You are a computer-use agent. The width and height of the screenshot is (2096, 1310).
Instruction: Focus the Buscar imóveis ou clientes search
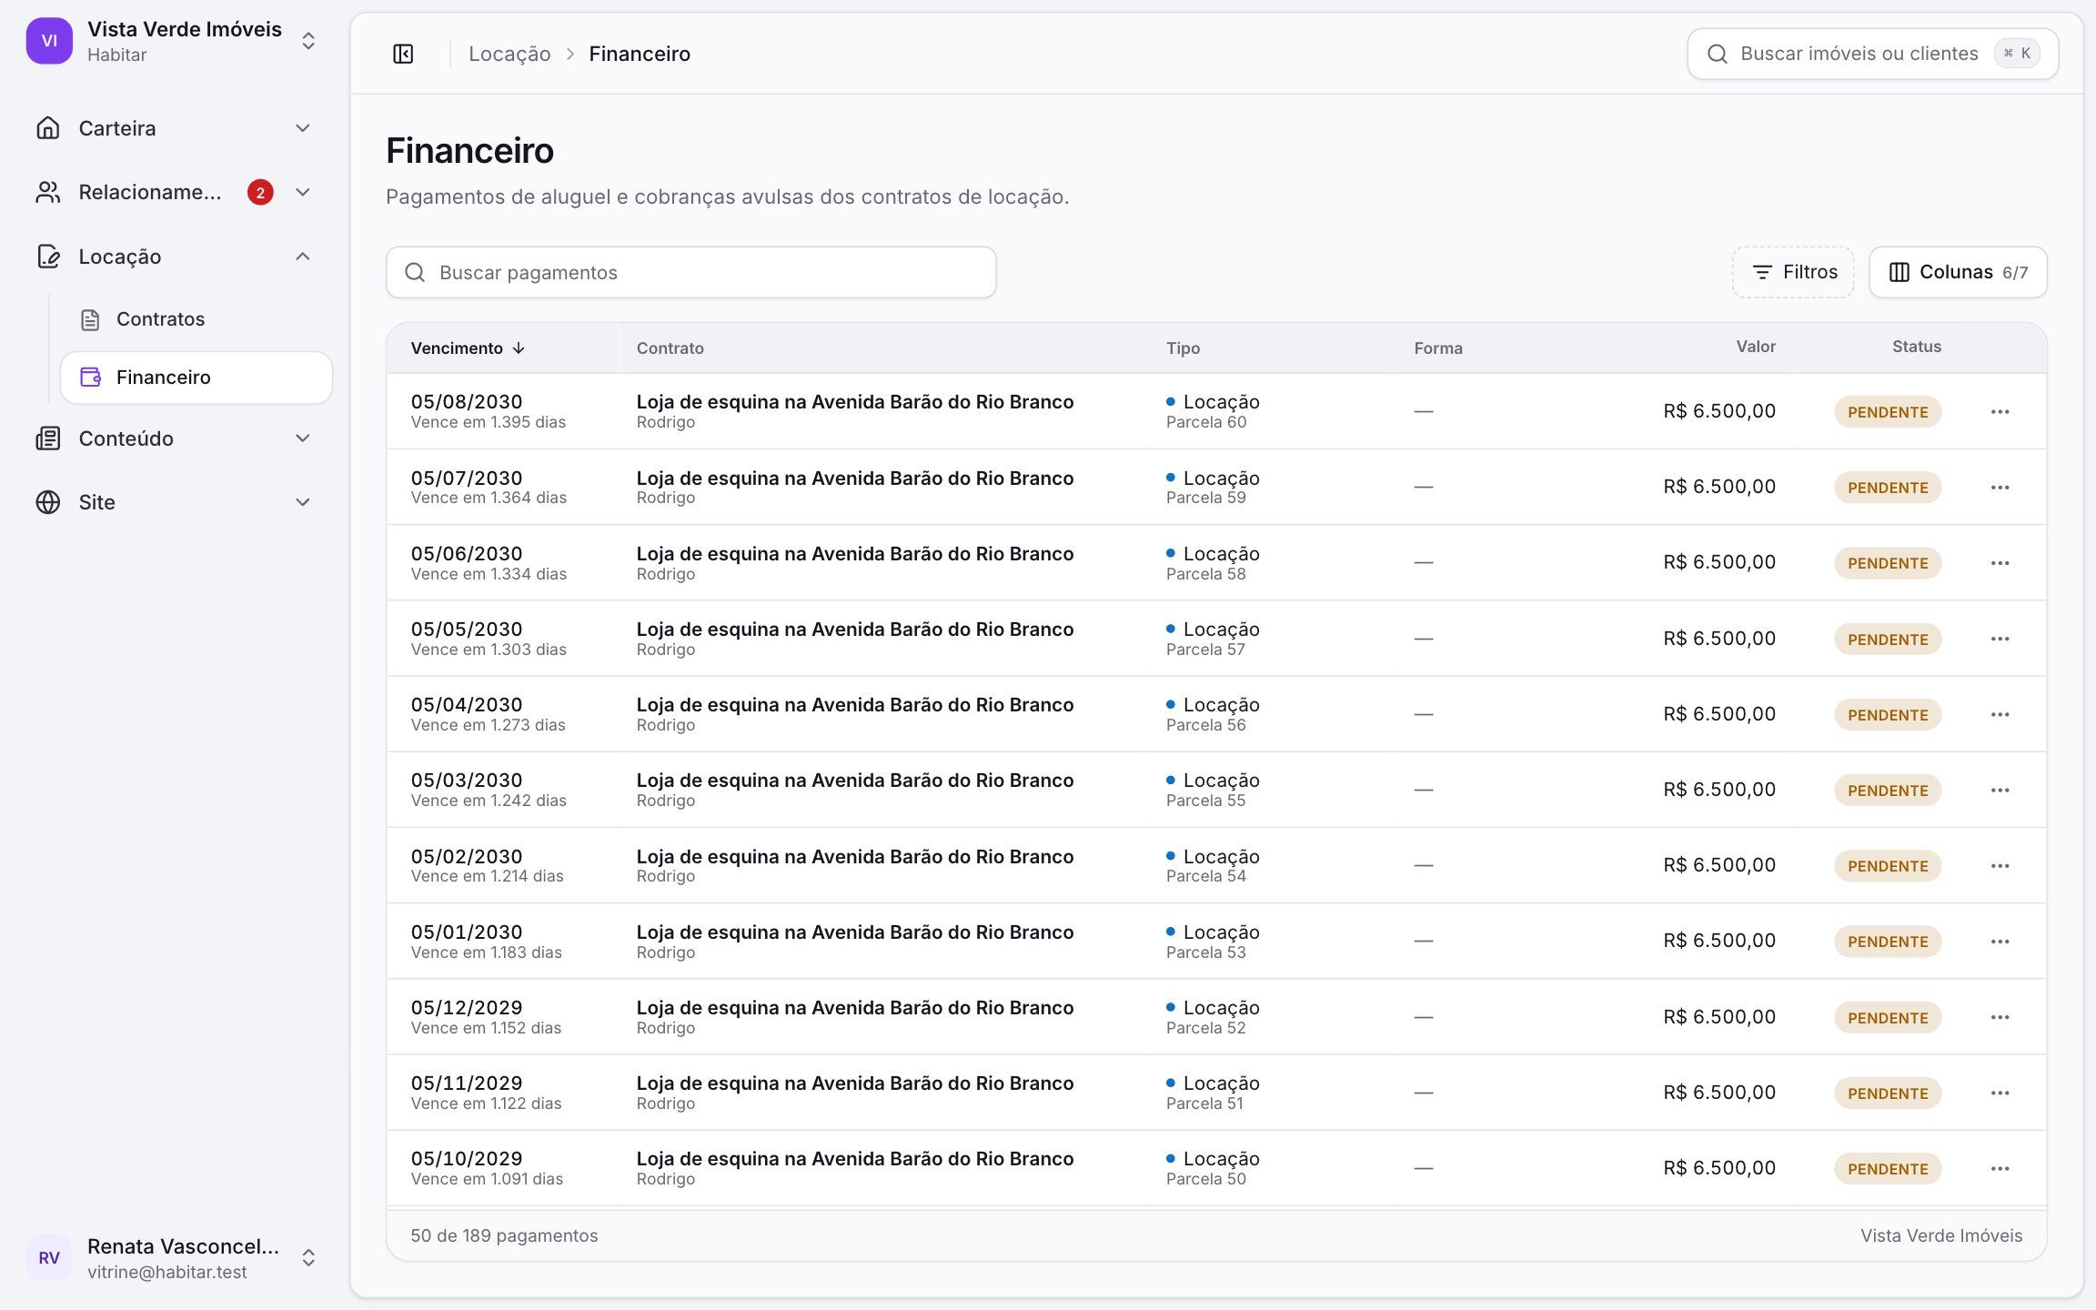[1872, 54]
